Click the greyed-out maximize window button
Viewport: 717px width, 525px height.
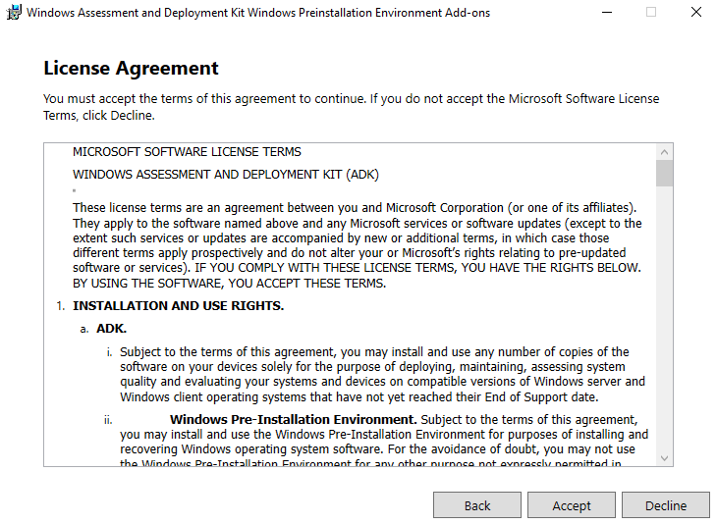[650, 13]
